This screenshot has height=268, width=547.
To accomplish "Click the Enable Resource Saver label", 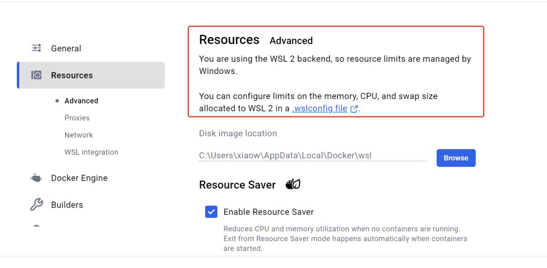I will coord(268,212).
